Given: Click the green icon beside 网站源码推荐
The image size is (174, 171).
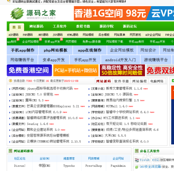Looking at the screenshot, I should [10, 151].
